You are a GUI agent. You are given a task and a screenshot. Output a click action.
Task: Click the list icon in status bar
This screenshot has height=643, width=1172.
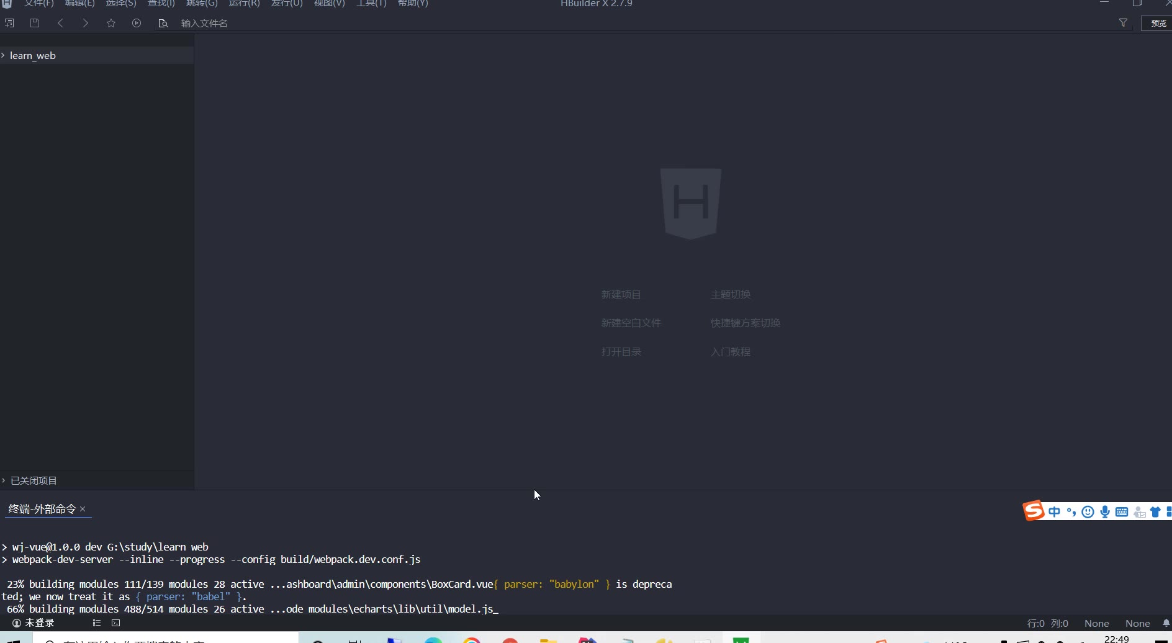click(97, 623)
